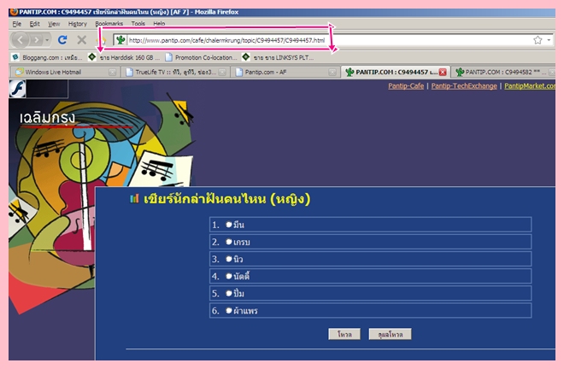
Task: Click the Stop loading X icon
Action: click(82, 39)
